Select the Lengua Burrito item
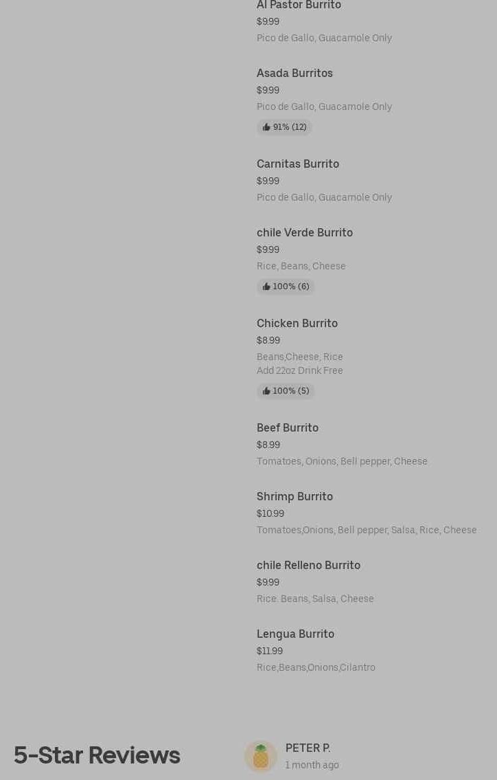 [295, 634]
